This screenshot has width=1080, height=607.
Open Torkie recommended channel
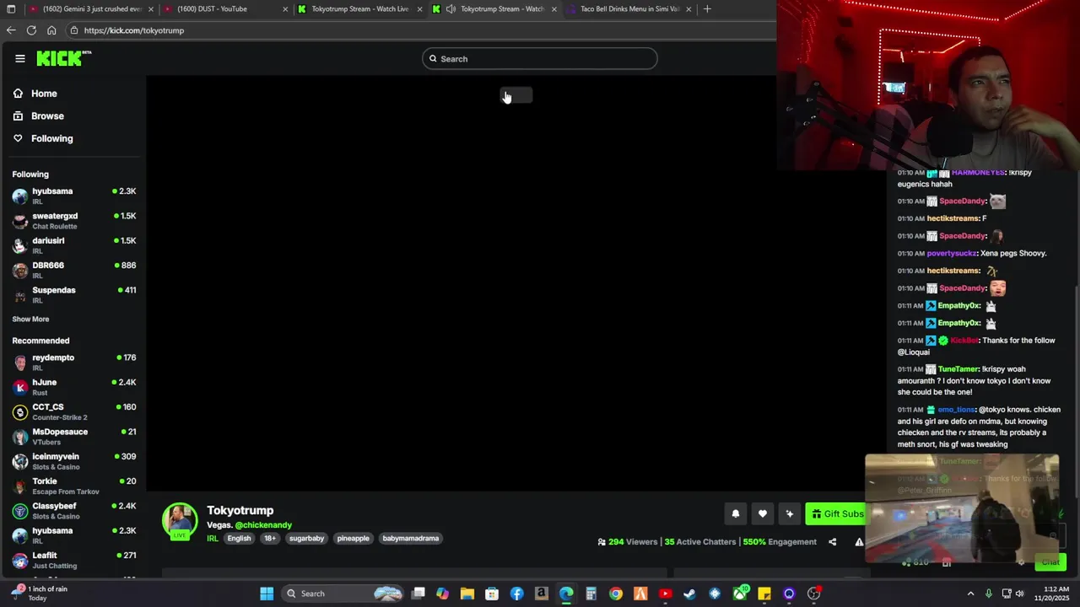(x=74, y=486)
